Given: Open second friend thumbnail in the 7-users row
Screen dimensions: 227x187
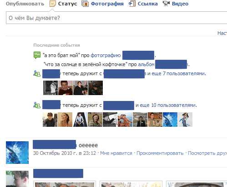Looking at the screenshot, I should click(x=66, y=88).
